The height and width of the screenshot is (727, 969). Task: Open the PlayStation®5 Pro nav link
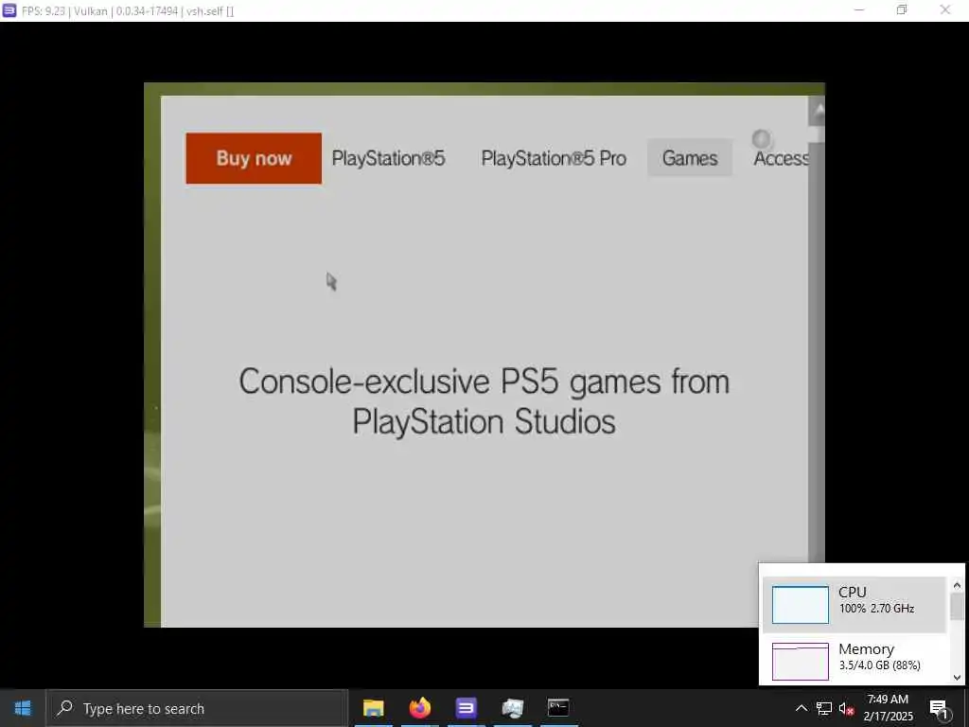554,158
